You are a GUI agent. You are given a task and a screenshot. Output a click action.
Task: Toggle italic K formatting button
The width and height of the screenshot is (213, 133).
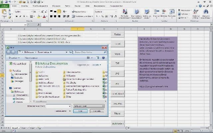(x=20, y=16)
